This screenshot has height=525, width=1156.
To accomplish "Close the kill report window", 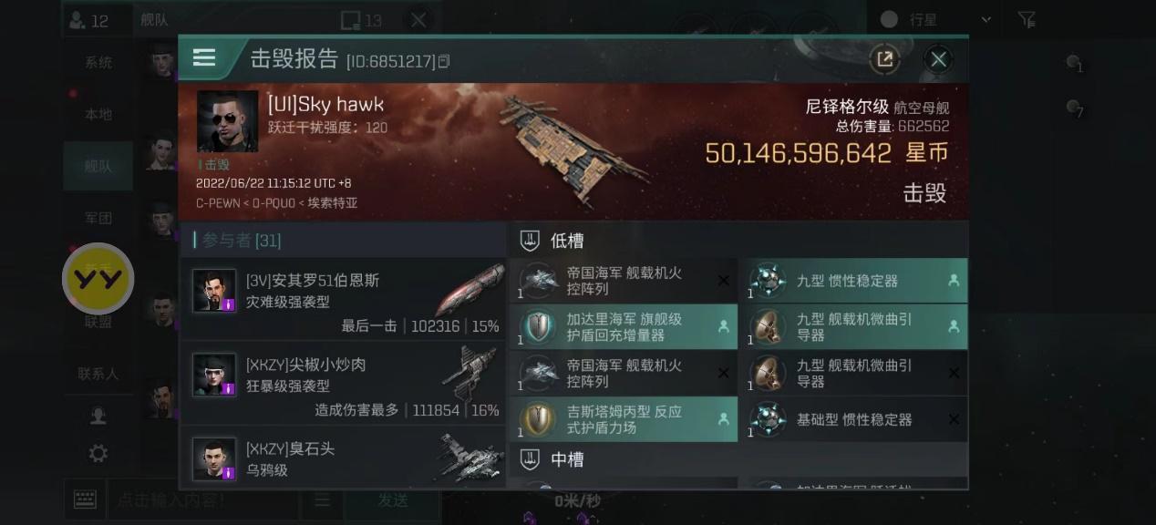I will coord(938,59).
